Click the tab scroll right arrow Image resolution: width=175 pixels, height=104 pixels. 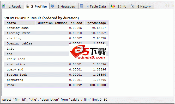169,6
